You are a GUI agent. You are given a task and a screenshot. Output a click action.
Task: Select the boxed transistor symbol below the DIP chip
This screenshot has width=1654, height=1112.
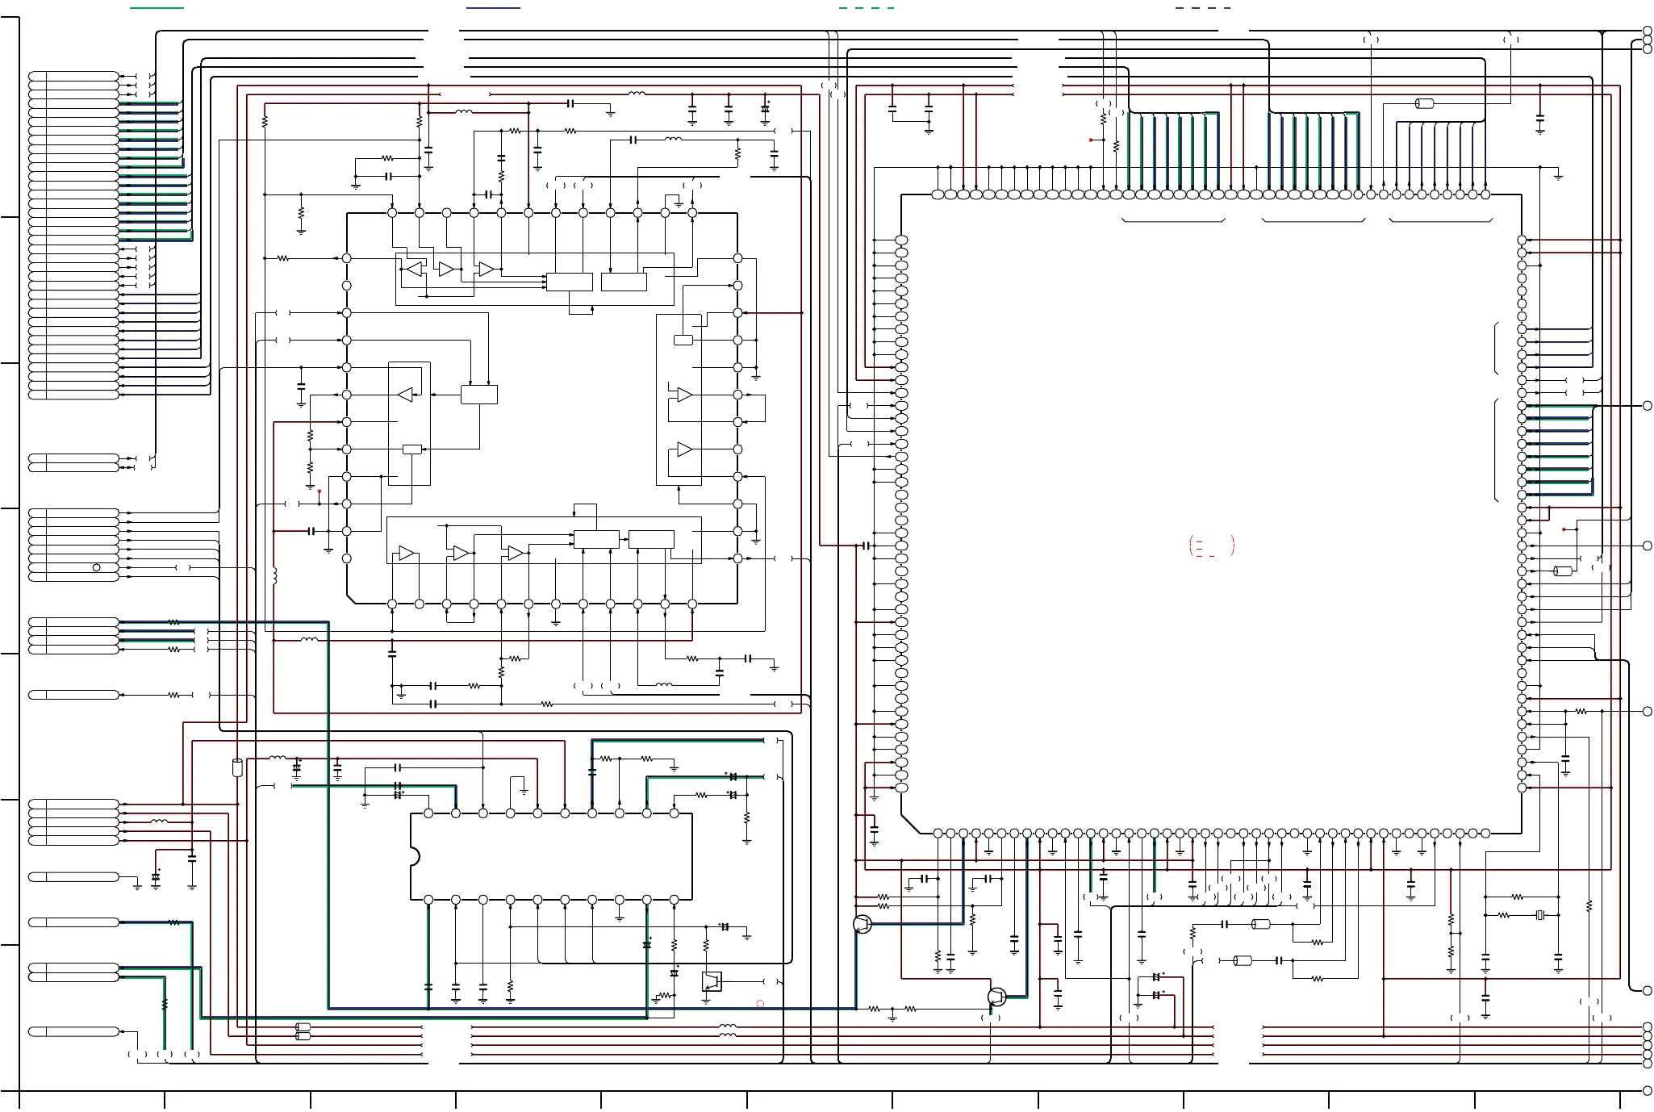[x=712, y=980]
